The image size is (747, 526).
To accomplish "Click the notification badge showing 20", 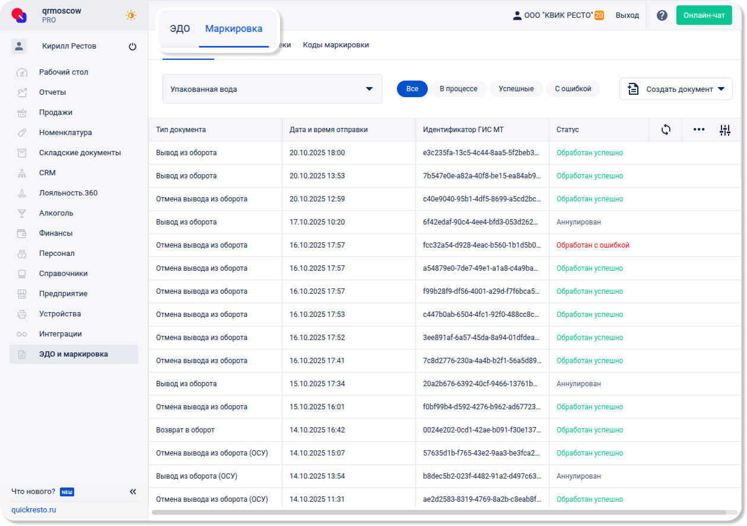I will pyautogui.click(x=599, y=15).
